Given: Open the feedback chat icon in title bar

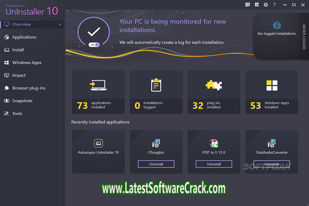Looking at the screenshot, I should 248,5.
